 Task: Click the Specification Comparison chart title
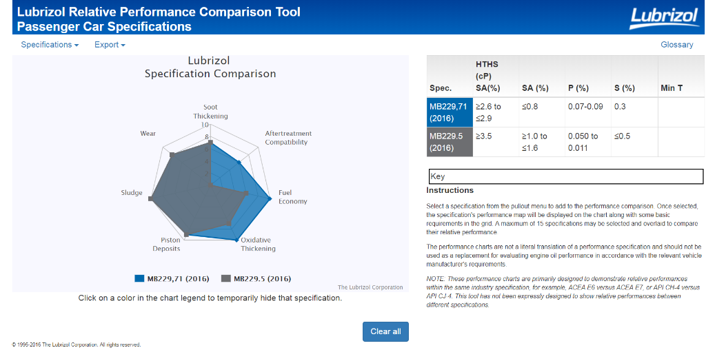210,73
